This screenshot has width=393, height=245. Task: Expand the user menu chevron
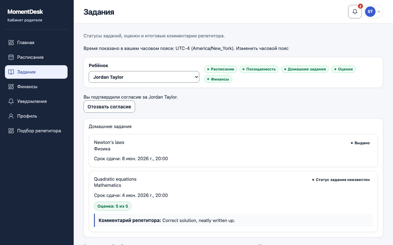(x=379, y=12)
